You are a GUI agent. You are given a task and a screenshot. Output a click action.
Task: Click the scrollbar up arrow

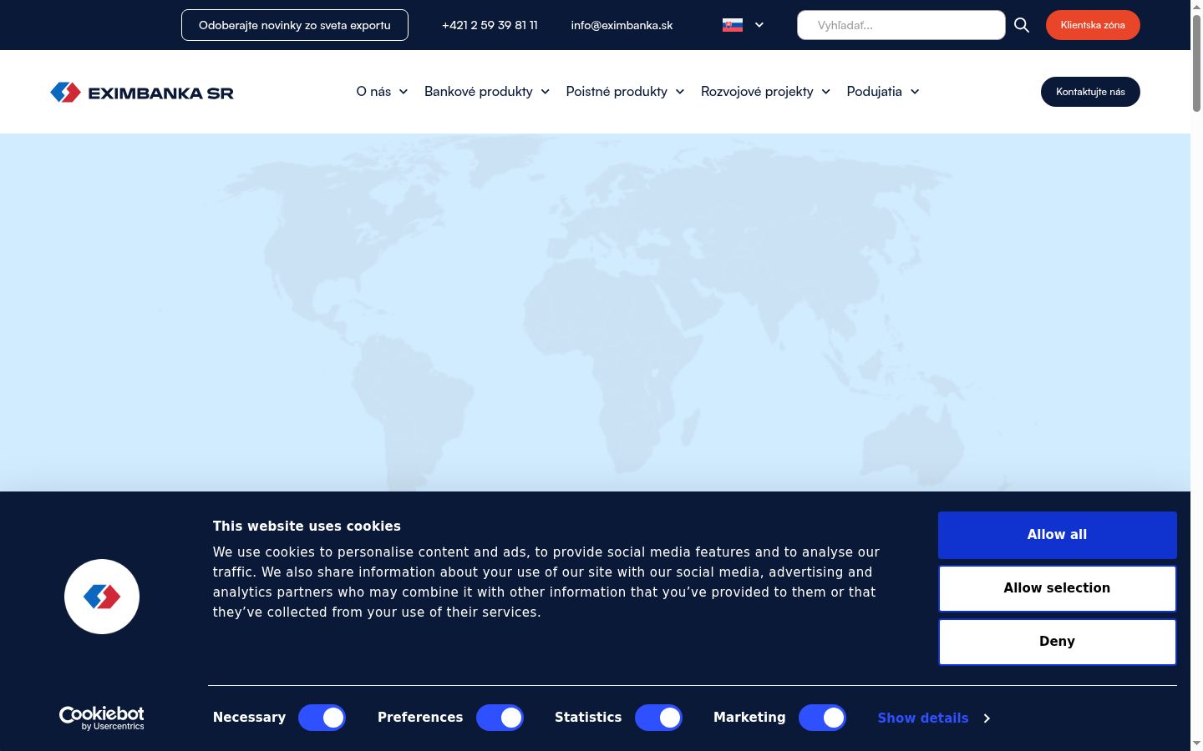(x=1196, y=6)
